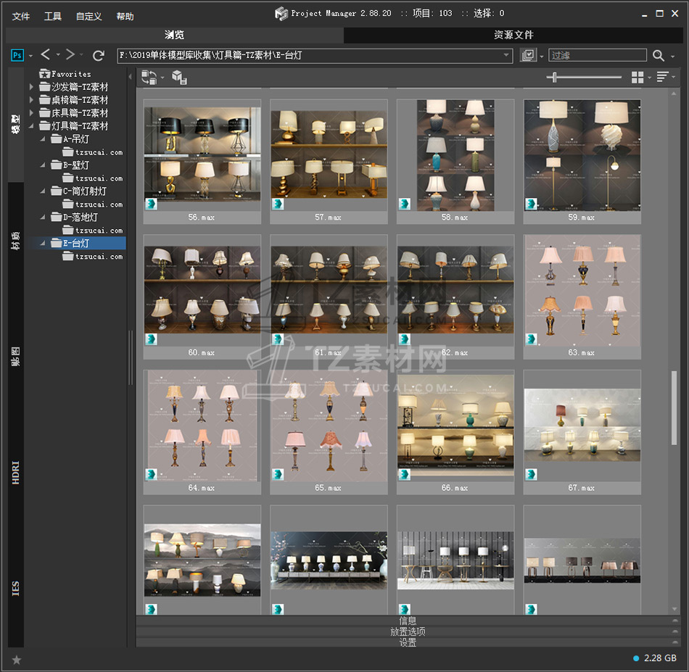The image size is (689, 672).
Task: Click the magnifier search icon
Action: 658,56
